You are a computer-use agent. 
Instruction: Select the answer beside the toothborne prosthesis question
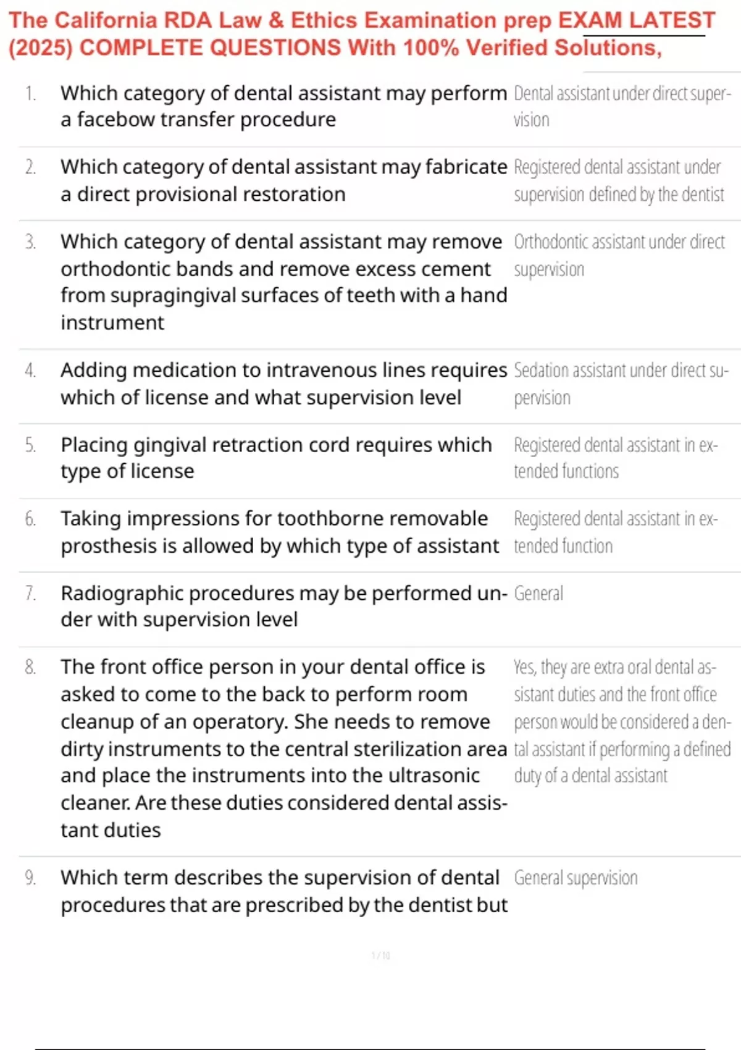[x=616, y=532]
